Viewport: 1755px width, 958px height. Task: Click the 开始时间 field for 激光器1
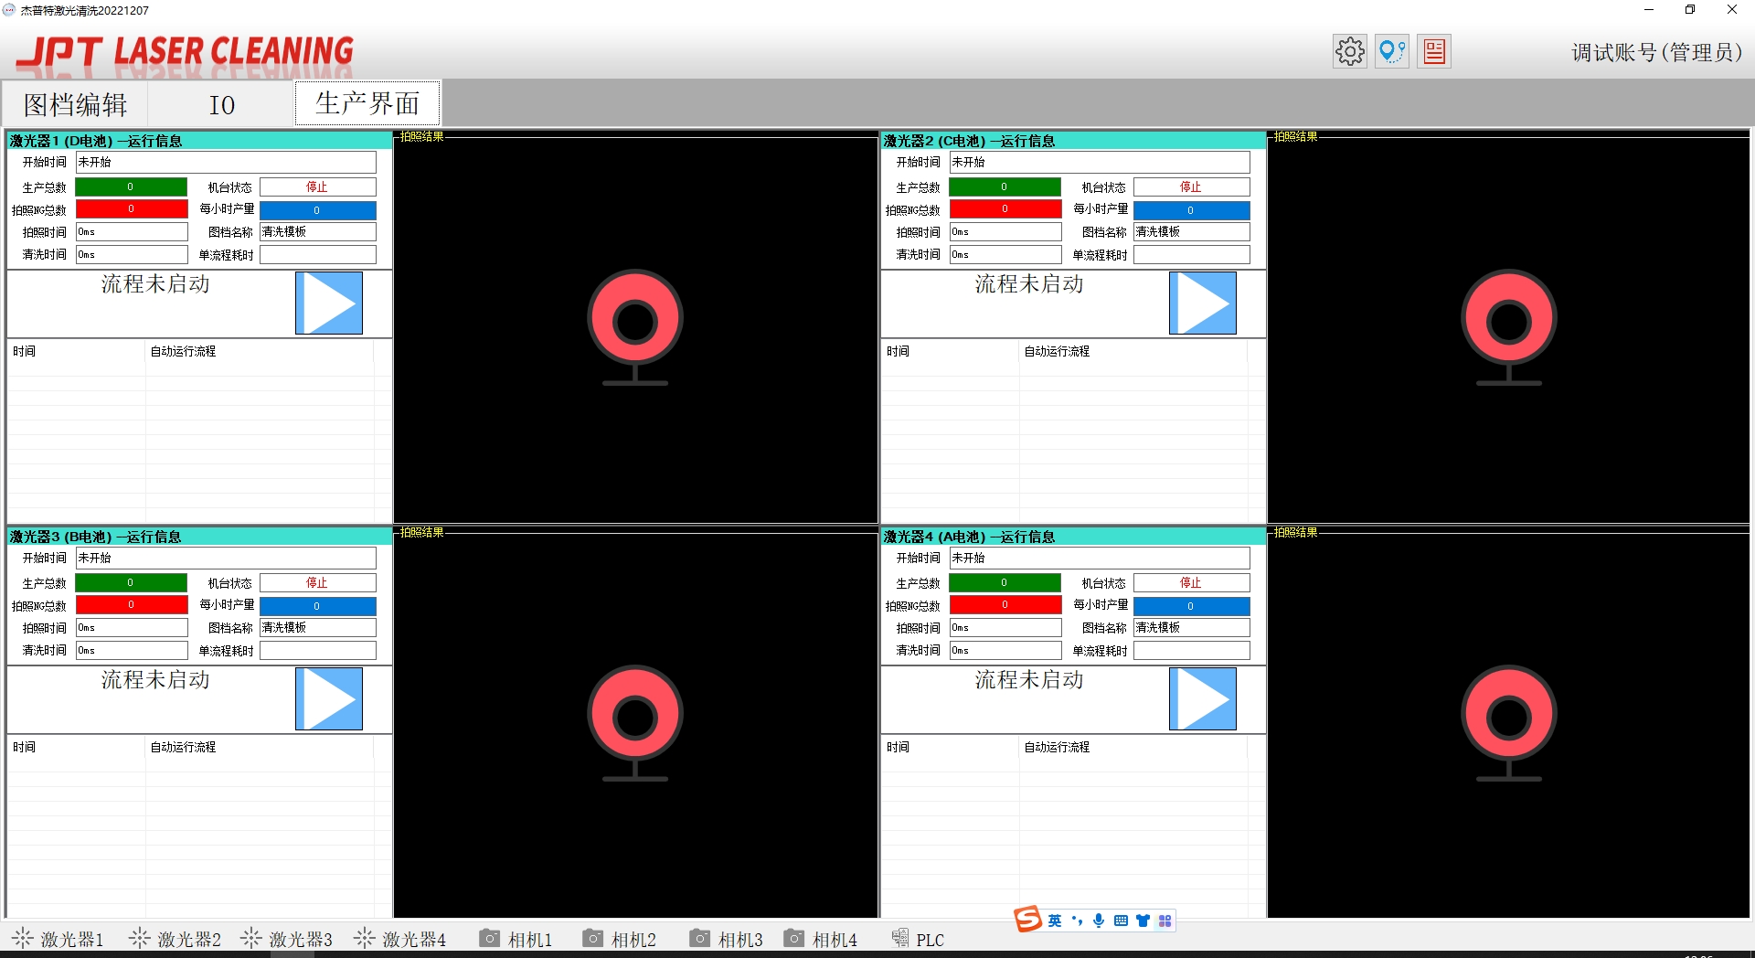pyautogui.click(x=226, y=162)
